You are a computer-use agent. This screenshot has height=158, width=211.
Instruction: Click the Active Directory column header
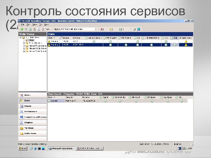pyautogui.click(x=94, y=38)
